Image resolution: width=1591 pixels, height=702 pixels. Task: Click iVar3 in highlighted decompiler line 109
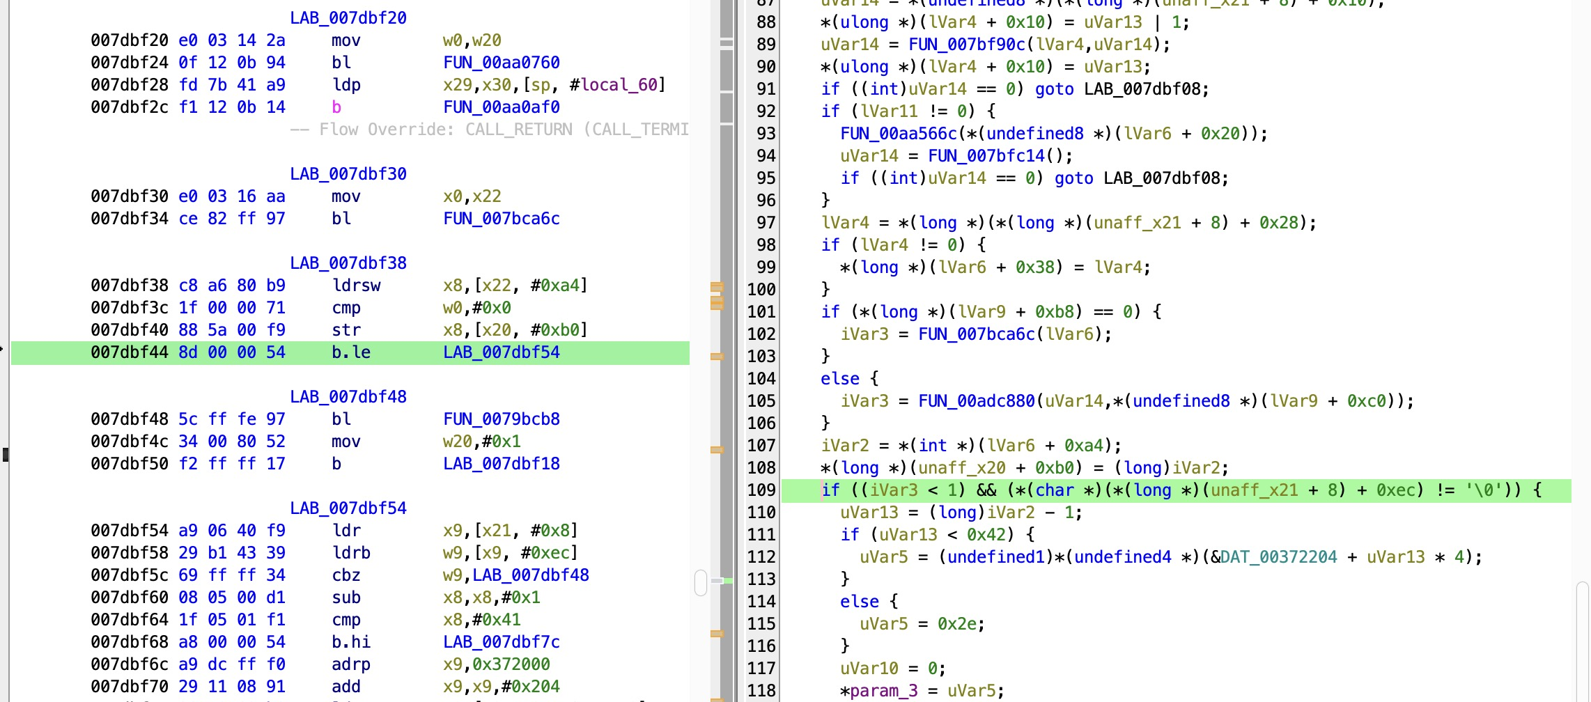coord(894,490)
